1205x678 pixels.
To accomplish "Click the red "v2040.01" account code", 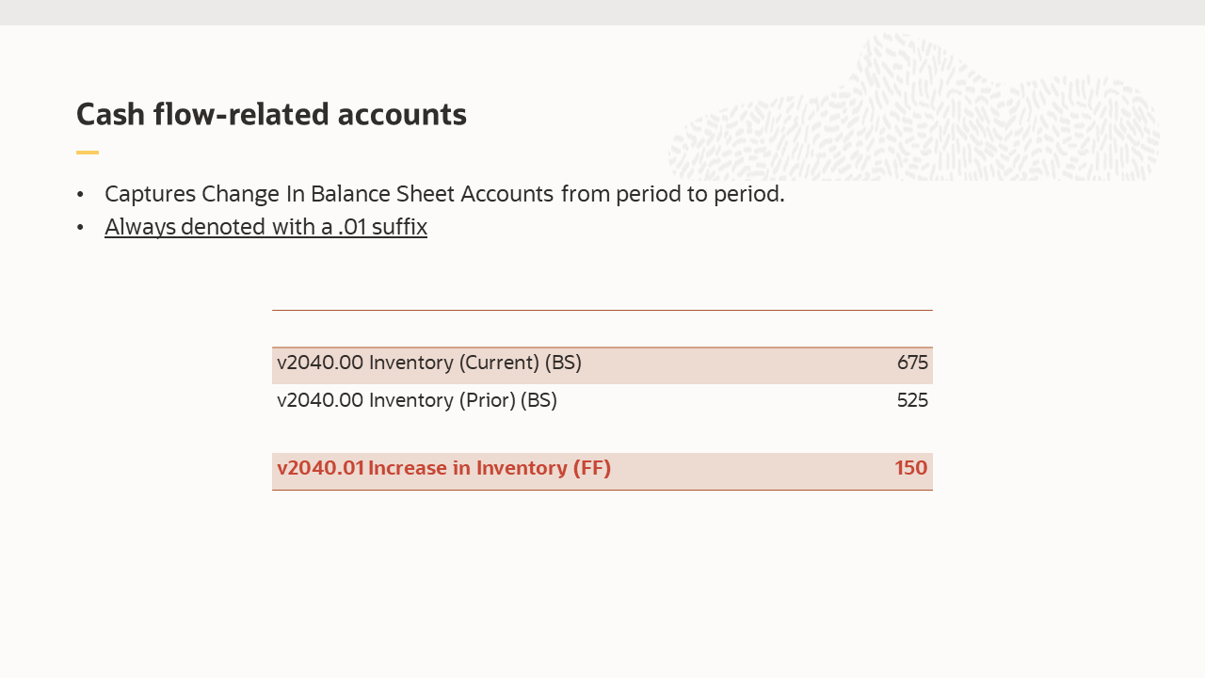I will 320,468.
